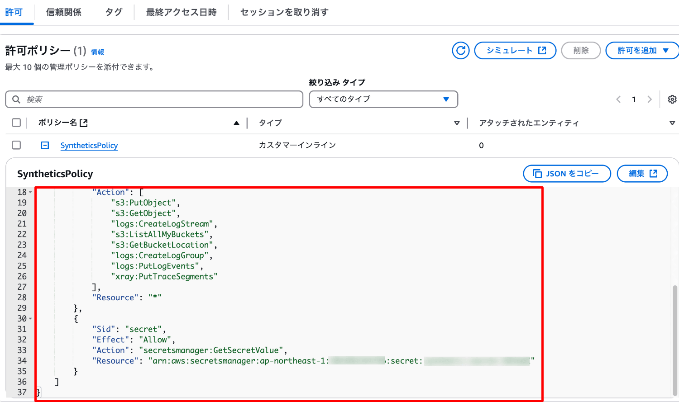
Task: Open the セッションを取り消す tab
Action: (284, 12)
